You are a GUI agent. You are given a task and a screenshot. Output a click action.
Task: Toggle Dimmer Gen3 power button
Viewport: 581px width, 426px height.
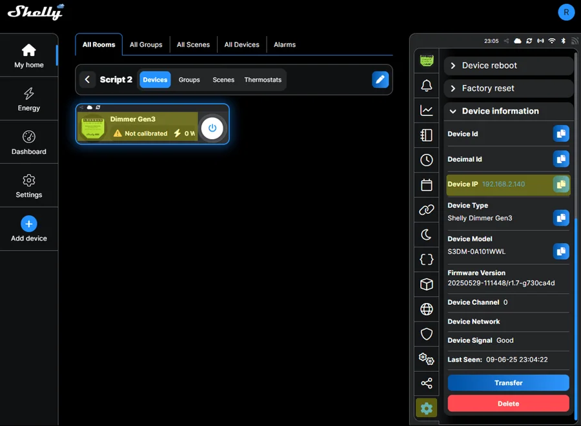pyautogui.click(x=212, y=128)
